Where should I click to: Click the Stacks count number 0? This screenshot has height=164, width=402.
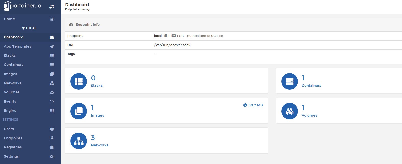[x=93, y=78]
